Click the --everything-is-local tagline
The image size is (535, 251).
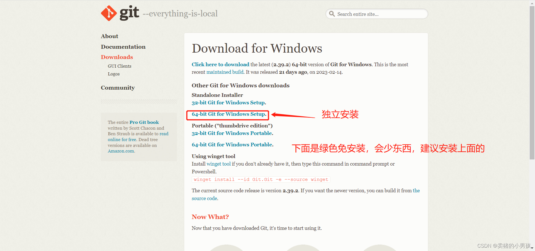coord(180,14)
